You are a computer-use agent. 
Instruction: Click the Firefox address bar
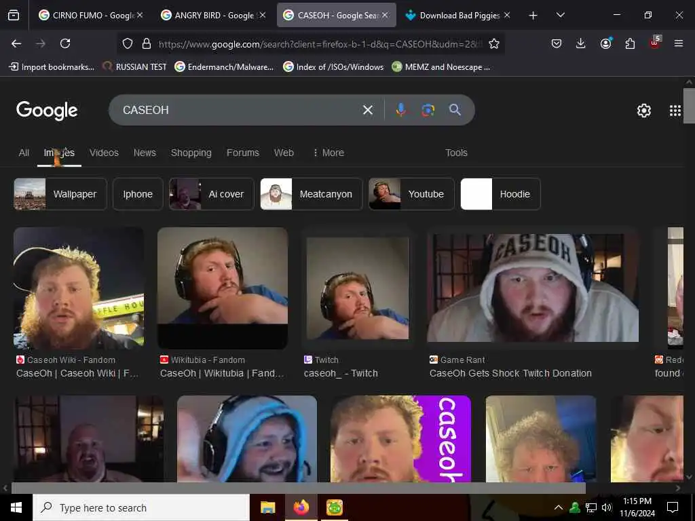319,44
